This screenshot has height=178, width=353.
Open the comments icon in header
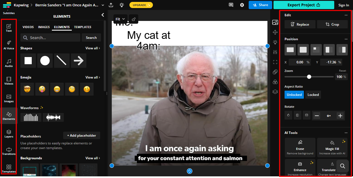pos(231,5)
